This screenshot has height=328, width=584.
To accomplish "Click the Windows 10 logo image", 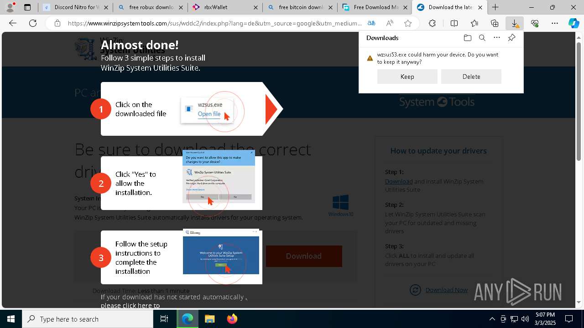I will click(341, 206).
